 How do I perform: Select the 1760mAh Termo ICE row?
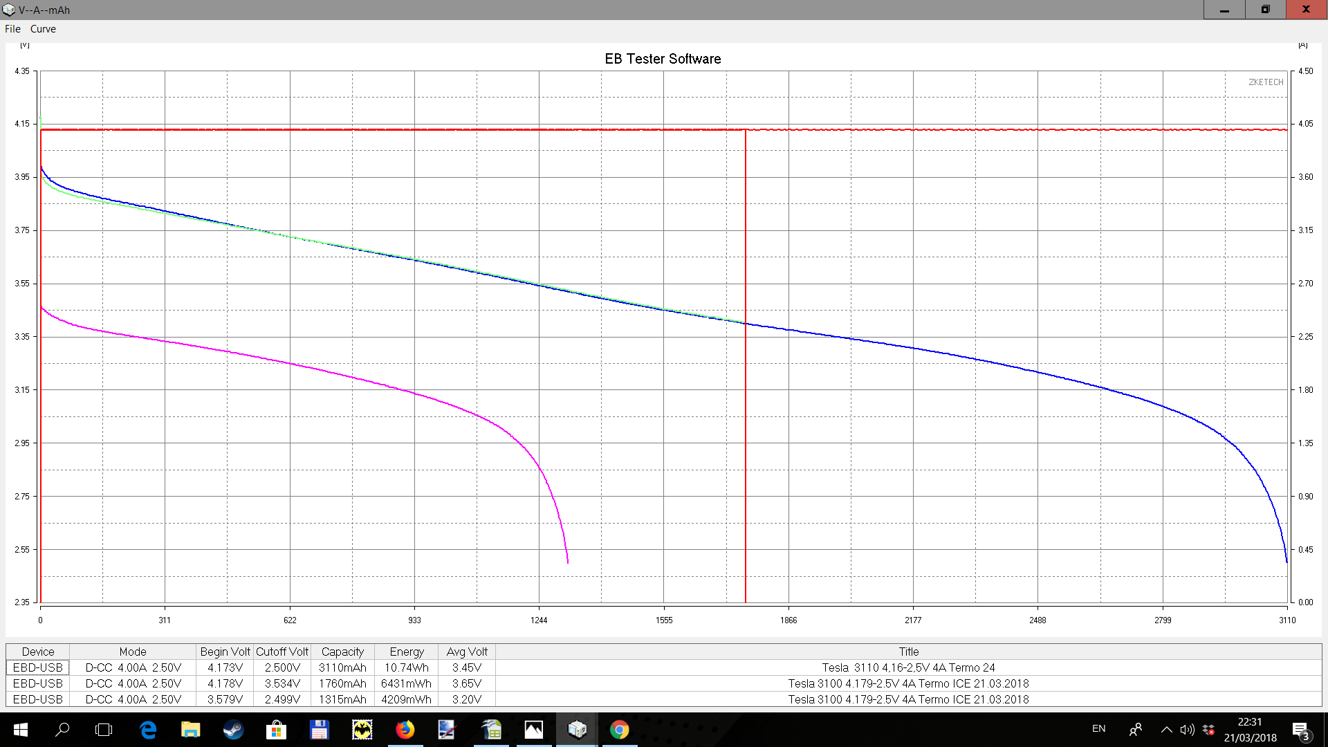click(x=908, y=683)
